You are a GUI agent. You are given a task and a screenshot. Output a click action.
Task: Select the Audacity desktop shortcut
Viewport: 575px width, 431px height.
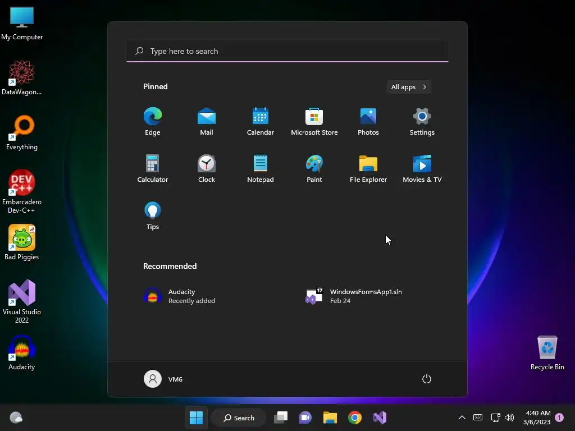click(22, 353)
